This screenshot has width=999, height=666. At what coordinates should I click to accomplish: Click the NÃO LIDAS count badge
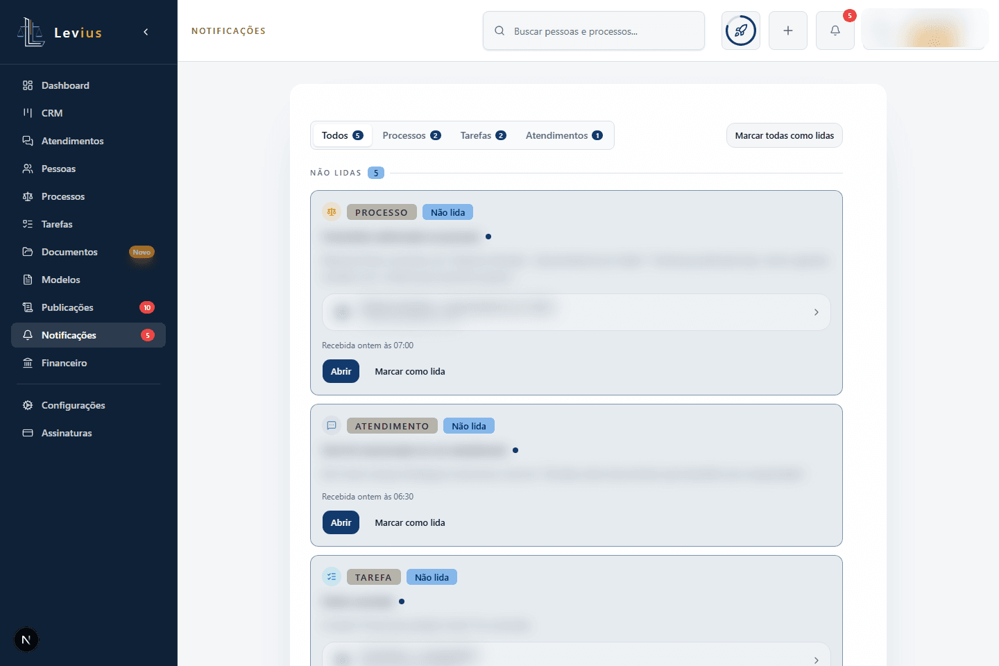tap(376, 173)
